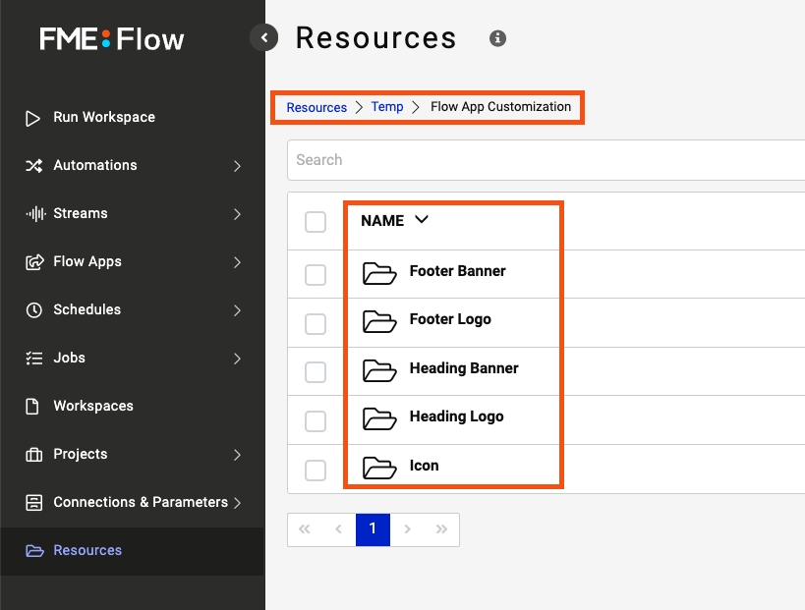Check the Footer Logo row checkbox

[316, 324]
